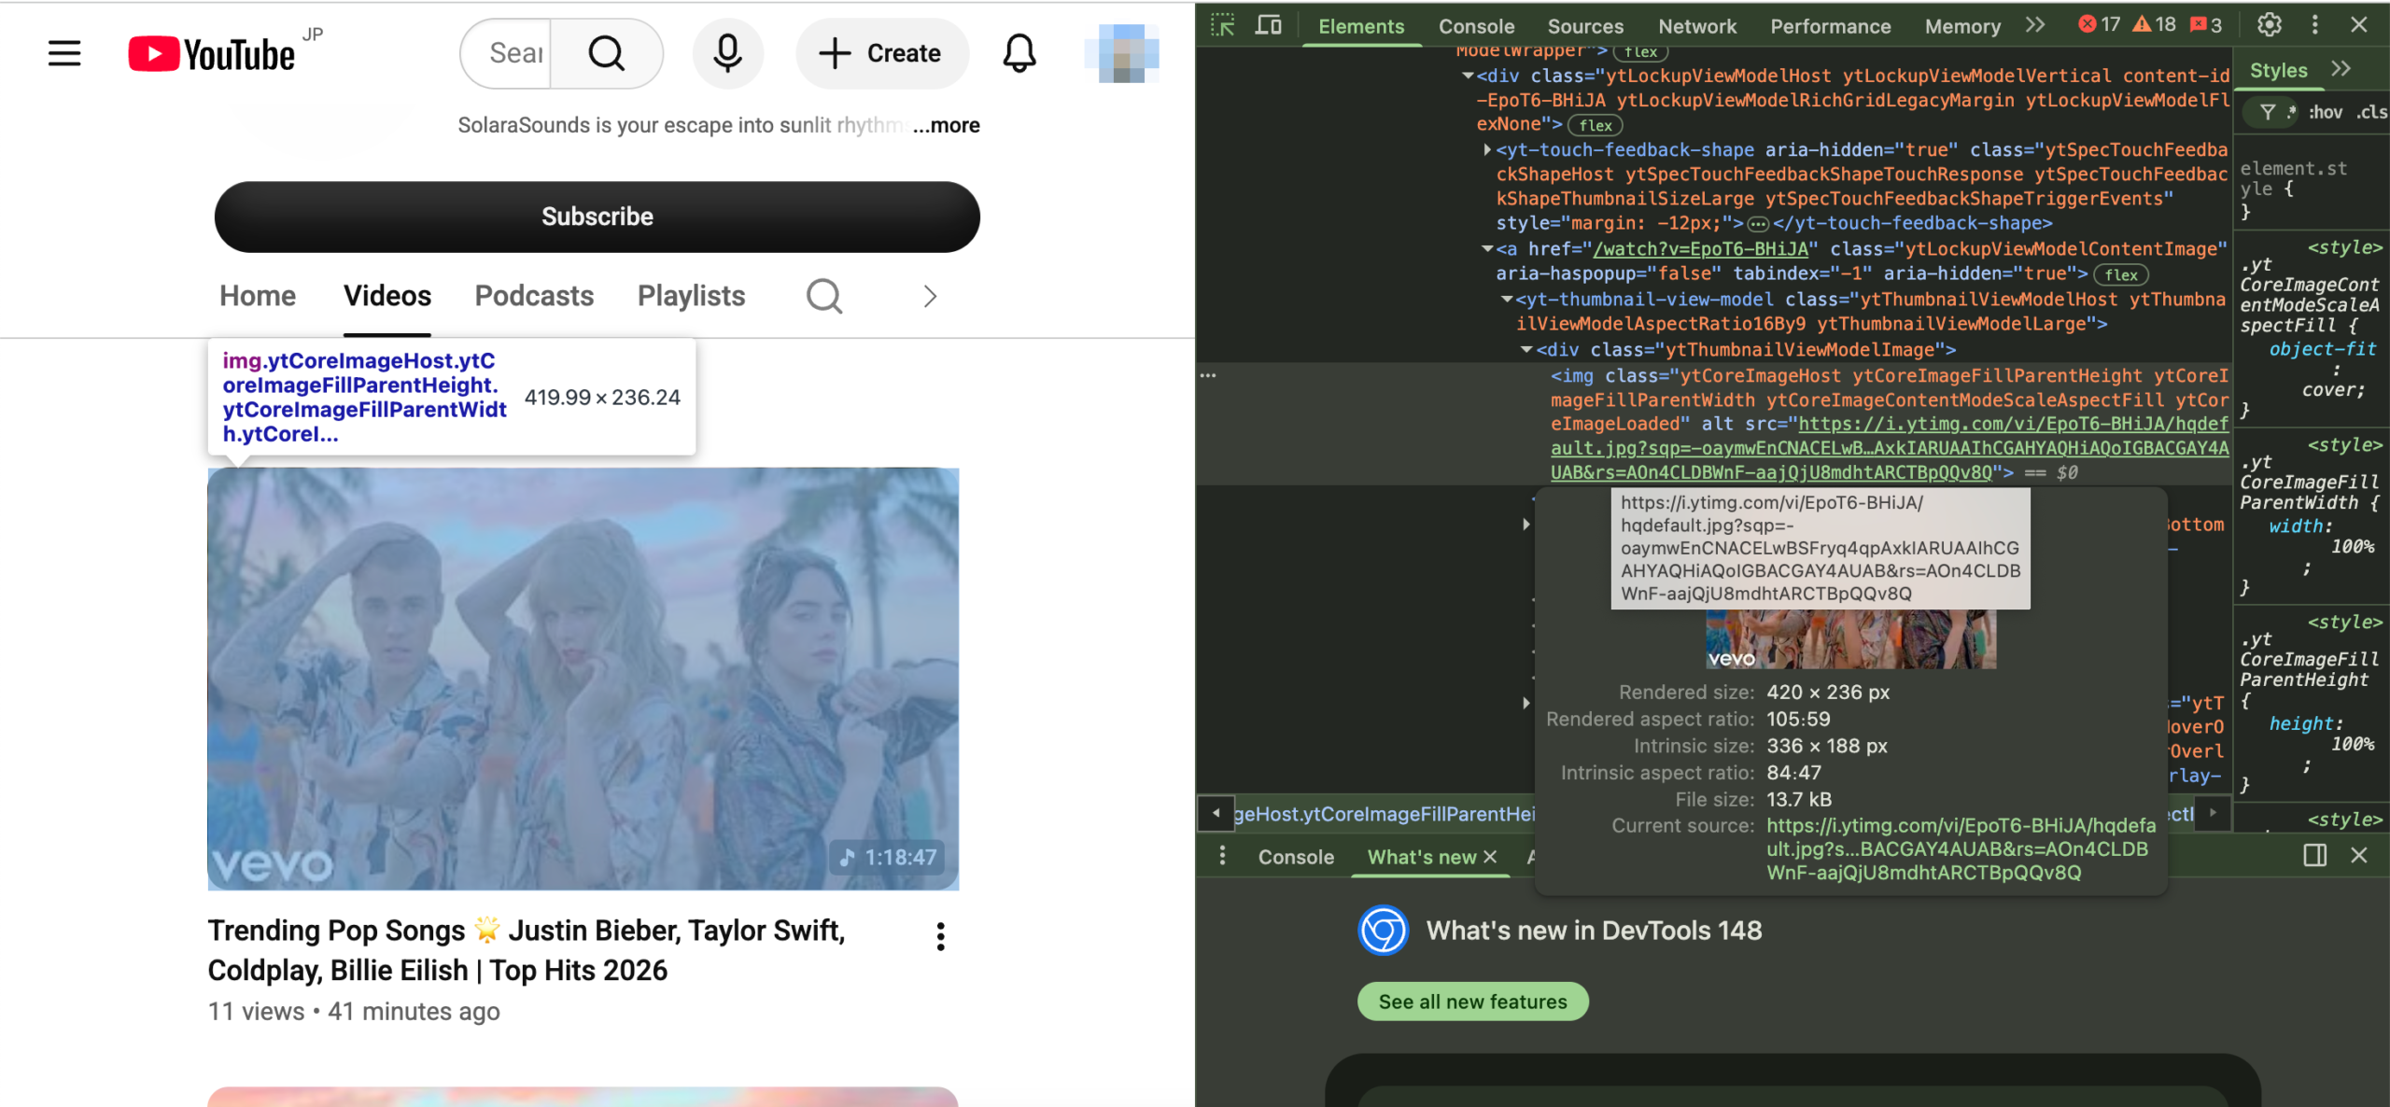Subscribe to the channel
The width and height of the screenshot is (2390, 1107).
click(x=597, y=217)
